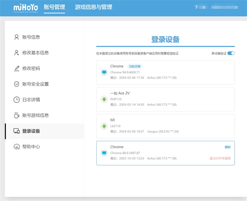Click the 账号安全设置 shield icon
Viewport: 247px width, 201px height.
click(x=16, y=84)
